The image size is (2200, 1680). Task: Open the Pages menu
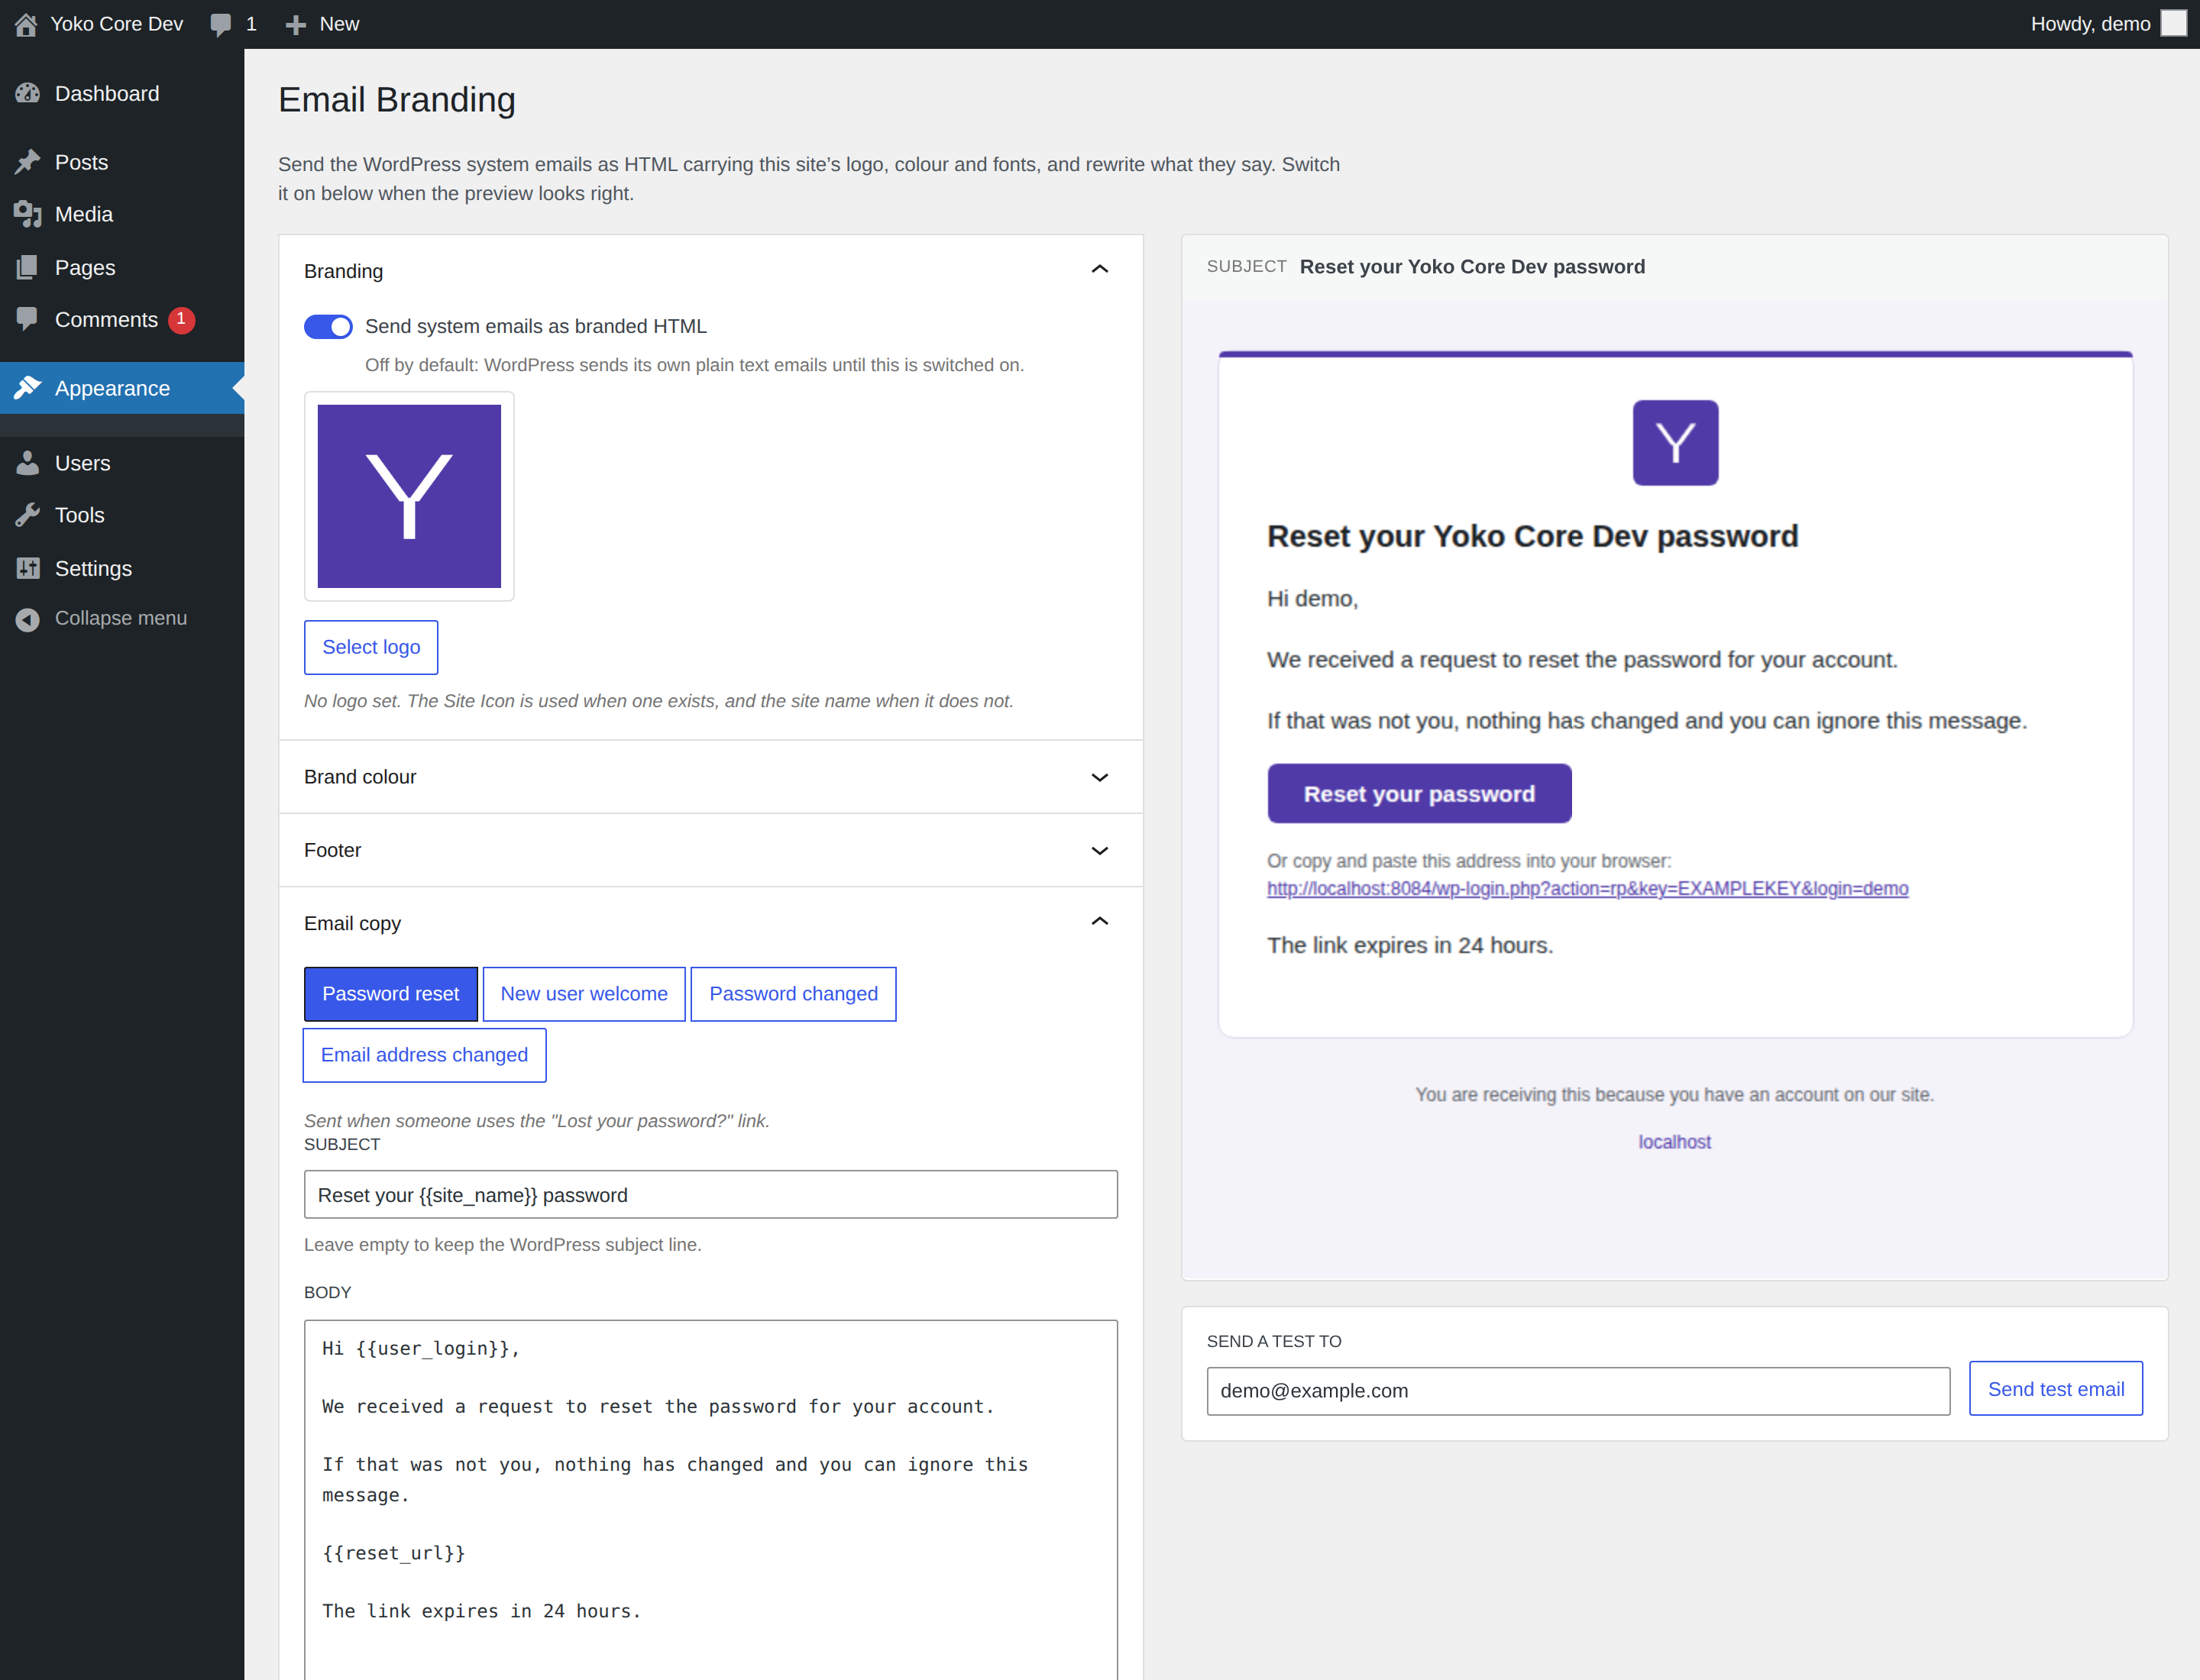[122, 267]
